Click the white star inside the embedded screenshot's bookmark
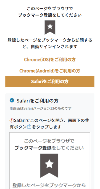Image resolution: width=100 pixels, height=189 pixels. [x=49, y=164]
